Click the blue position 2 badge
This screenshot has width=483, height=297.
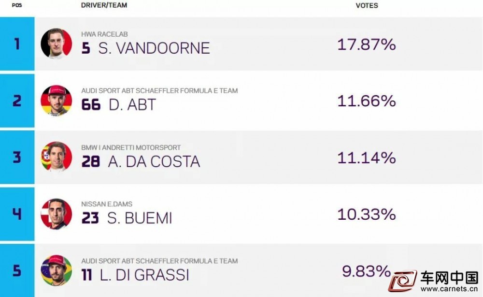(17, 100)
